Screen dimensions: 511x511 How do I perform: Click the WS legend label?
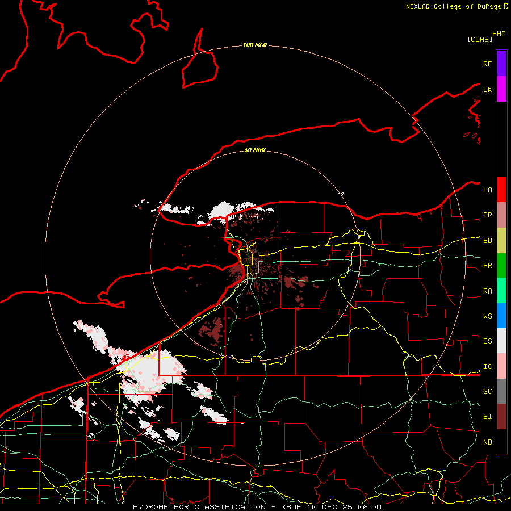pos(487,316)
